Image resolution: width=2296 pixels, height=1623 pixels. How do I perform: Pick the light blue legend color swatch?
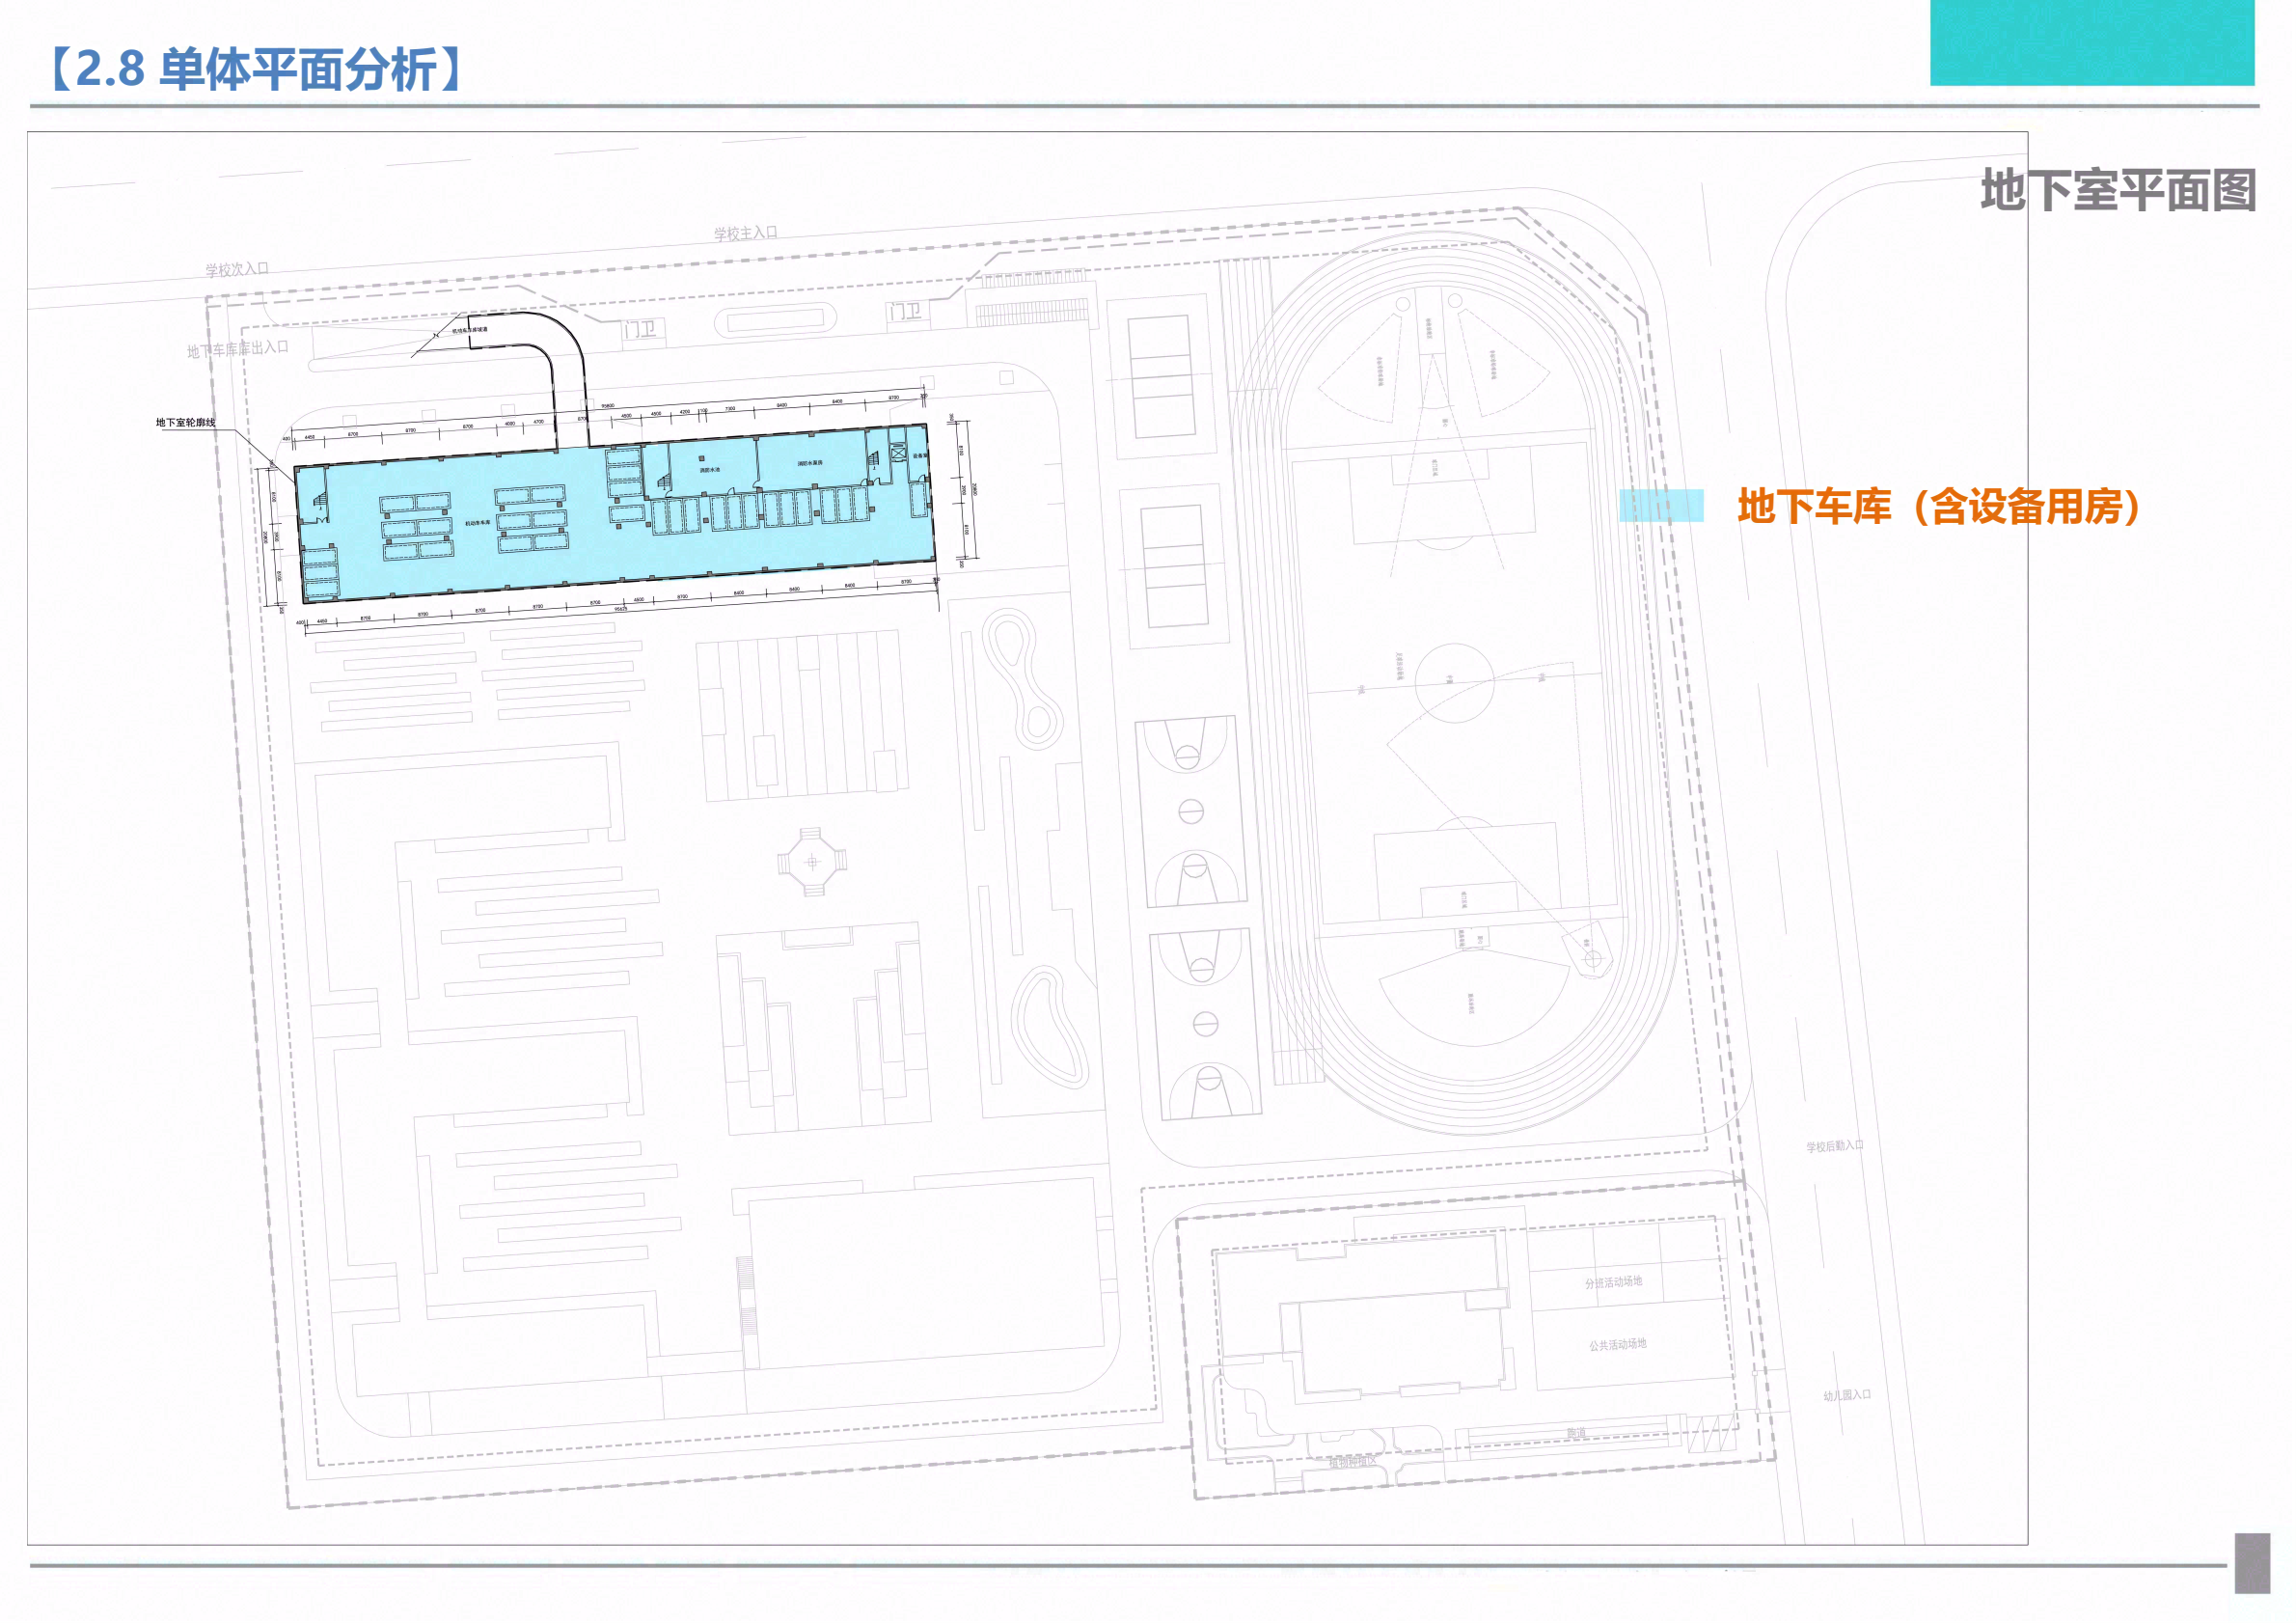[1661, 506]
